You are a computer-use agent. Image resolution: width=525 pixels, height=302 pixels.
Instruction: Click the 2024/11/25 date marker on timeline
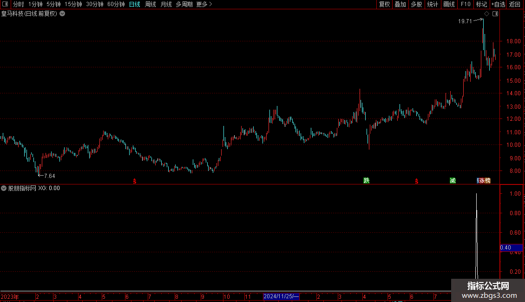tap(281, 296)
